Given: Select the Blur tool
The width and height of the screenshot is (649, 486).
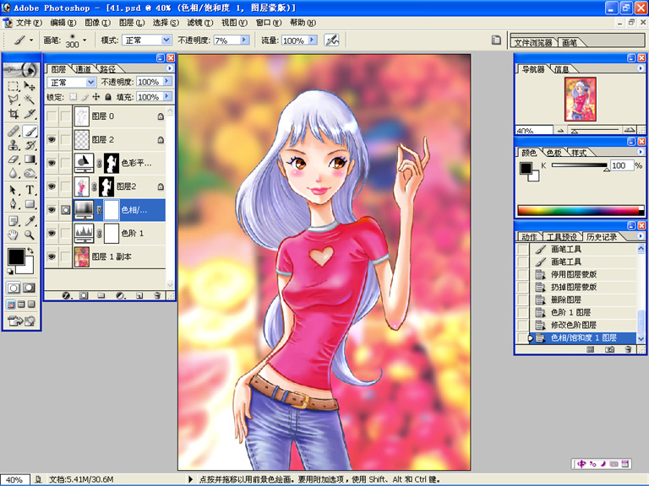Looking at the screenshot, I should click(14, 173).
